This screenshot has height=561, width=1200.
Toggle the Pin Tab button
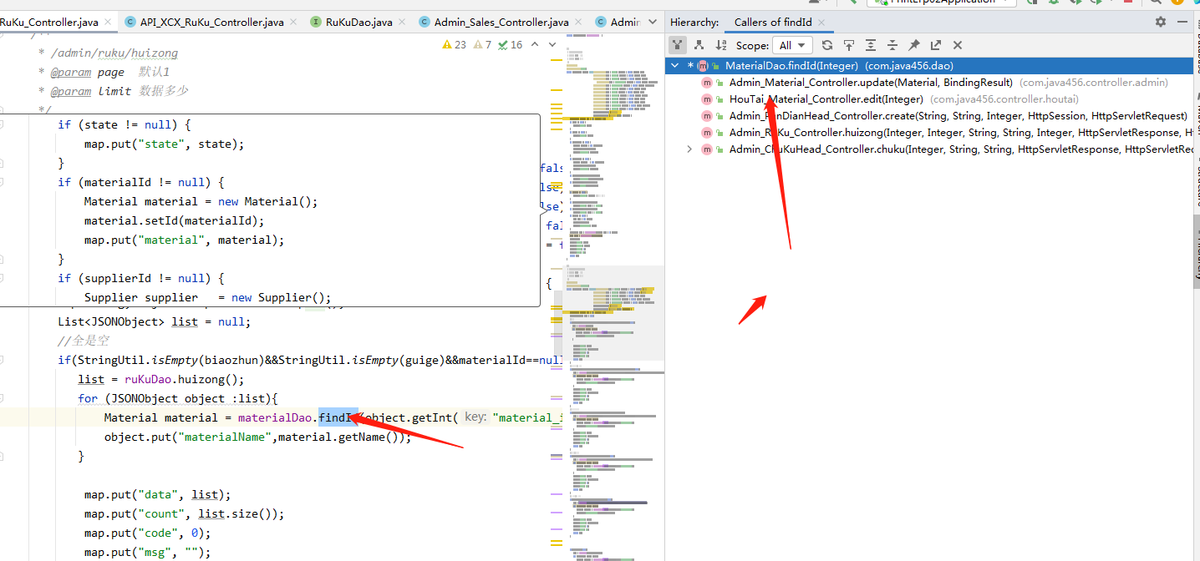(914, 45)
